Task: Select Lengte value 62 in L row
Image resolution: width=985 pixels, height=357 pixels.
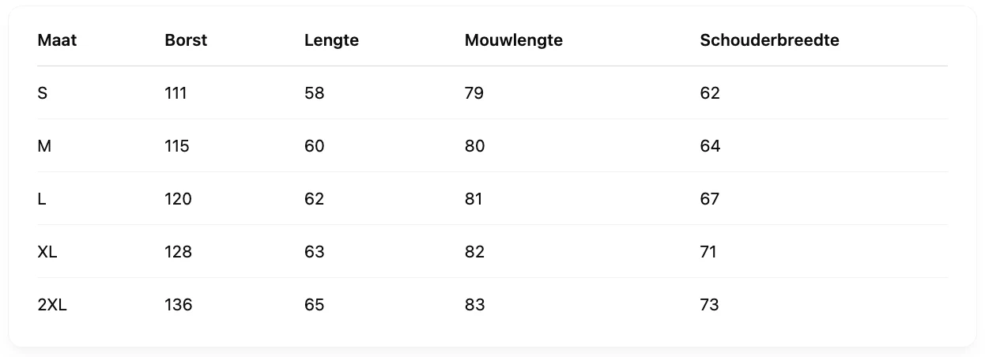Action: pos(315,199)
